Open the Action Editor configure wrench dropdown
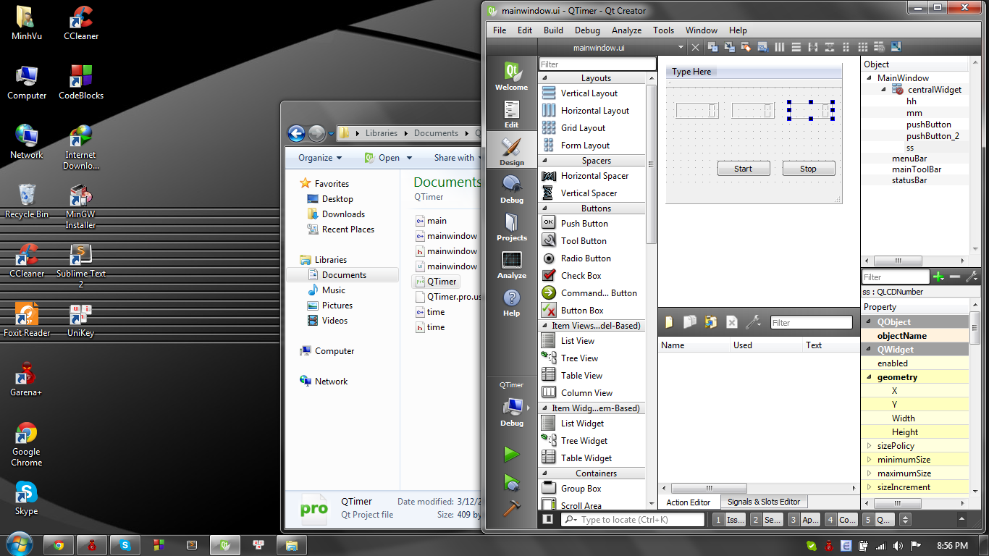This screenshot has height=556, width=989. [754, 322]
